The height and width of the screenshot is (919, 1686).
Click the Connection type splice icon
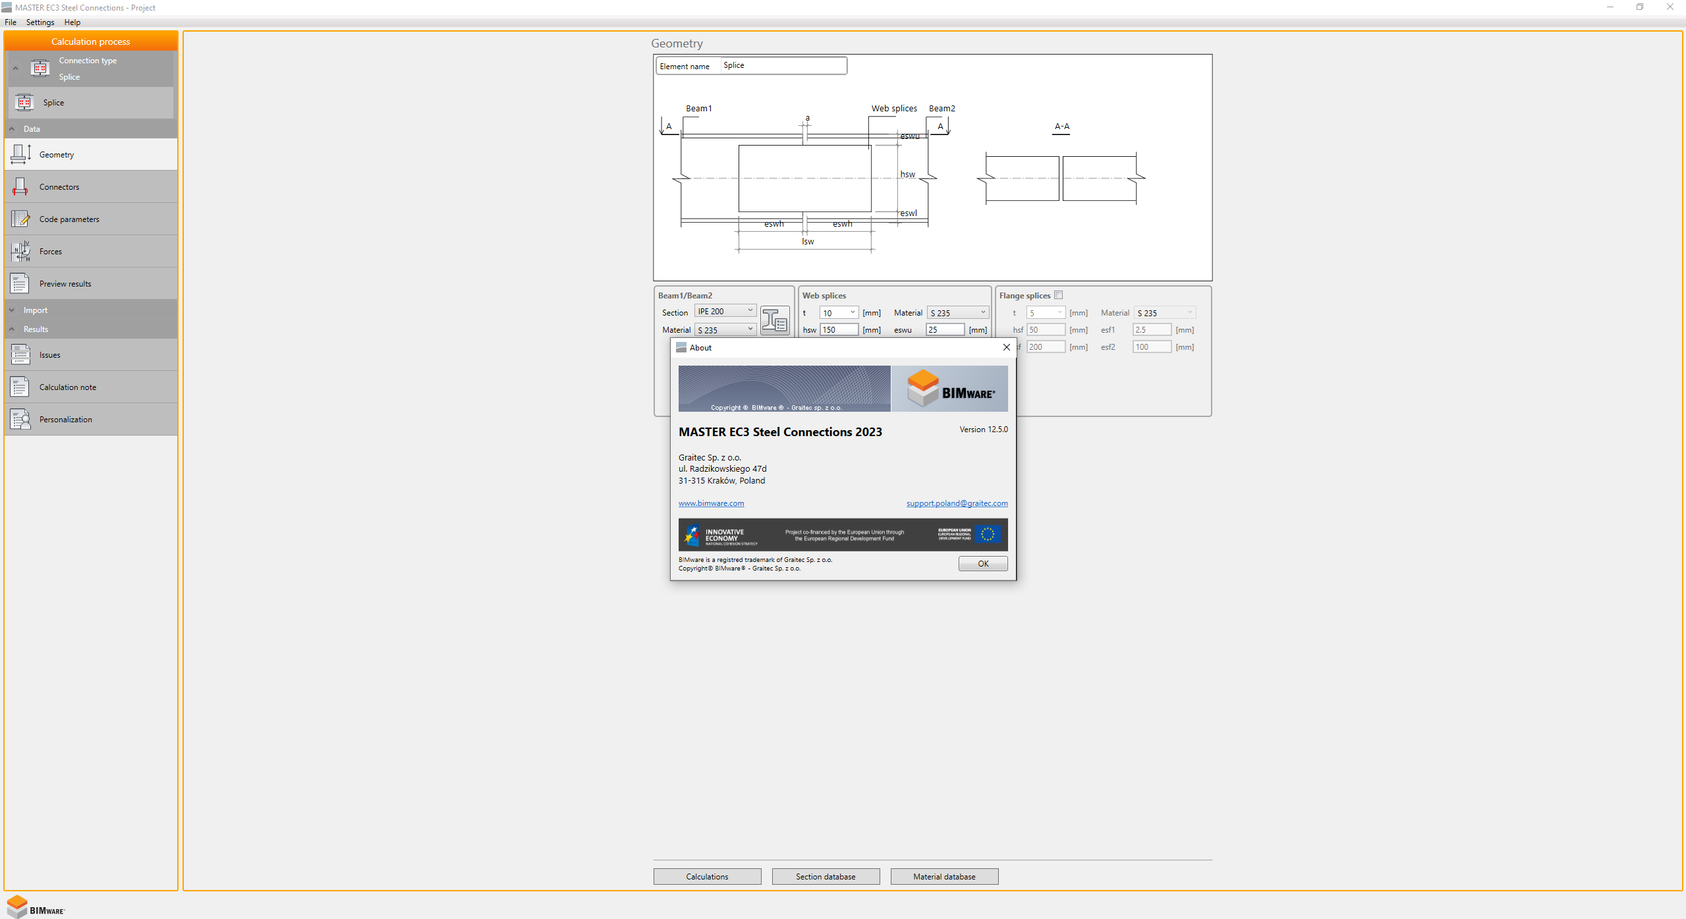(x=40, y=68)
